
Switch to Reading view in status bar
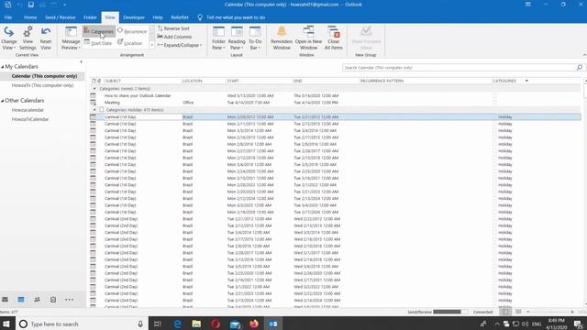[518, 312]
